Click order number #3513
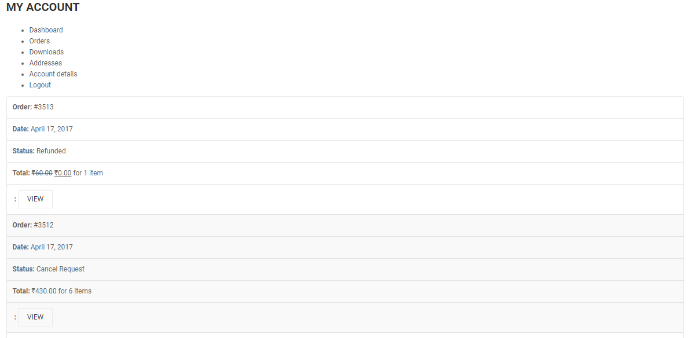692x338 pixels. coord(43,107)
